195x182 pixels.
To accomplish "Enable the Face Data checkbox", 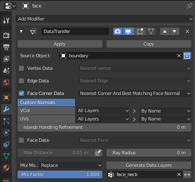I will [21, 140].
